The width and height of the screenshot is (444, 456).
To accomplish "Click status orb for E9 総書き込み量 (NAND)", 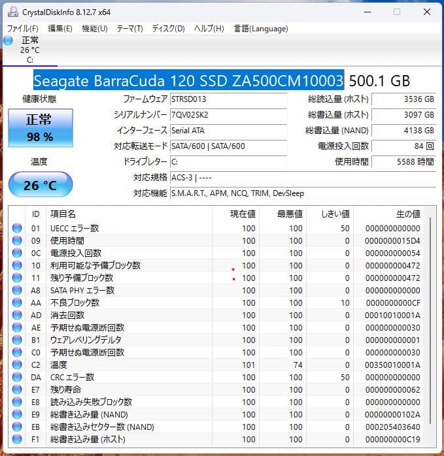I will pyautogui.click(x=17, y=414).
